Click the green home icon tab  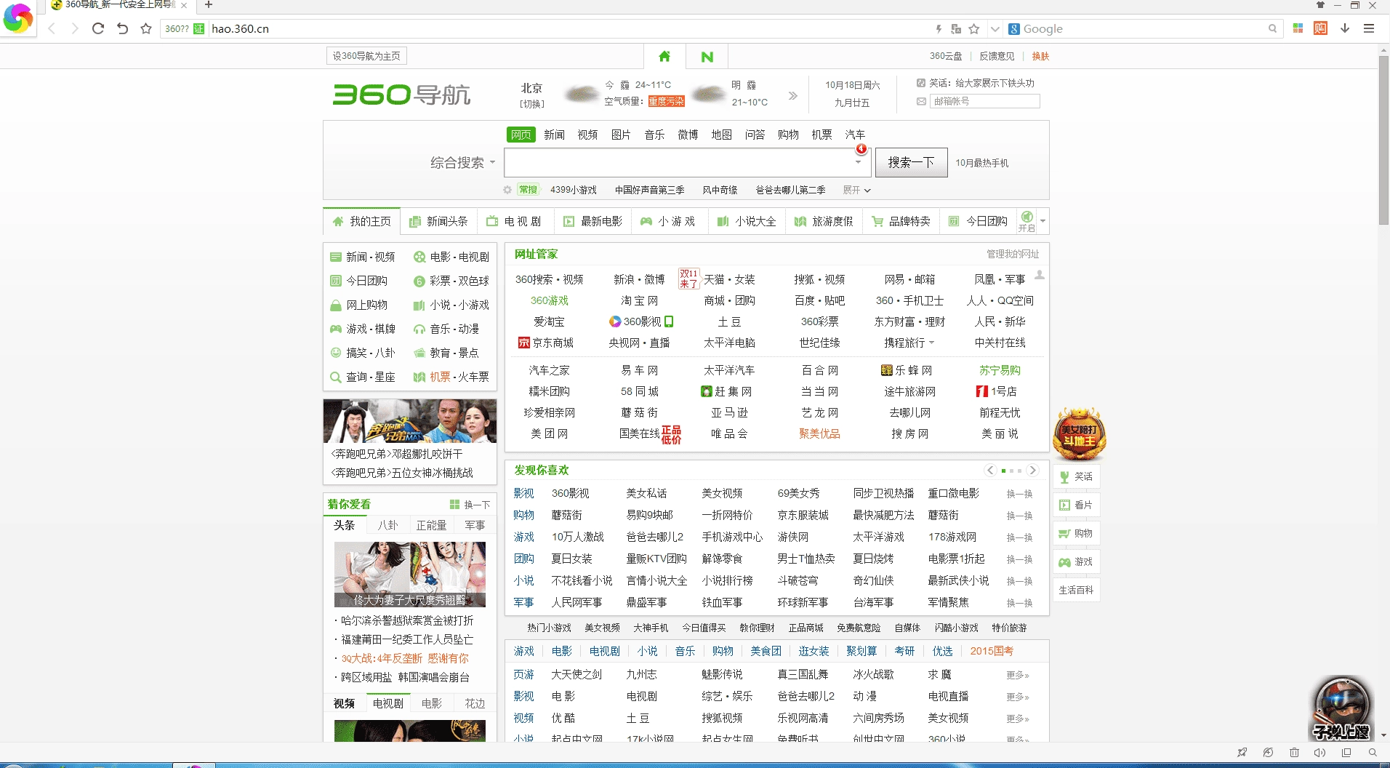pyautogui.click(x=664, y=56)
